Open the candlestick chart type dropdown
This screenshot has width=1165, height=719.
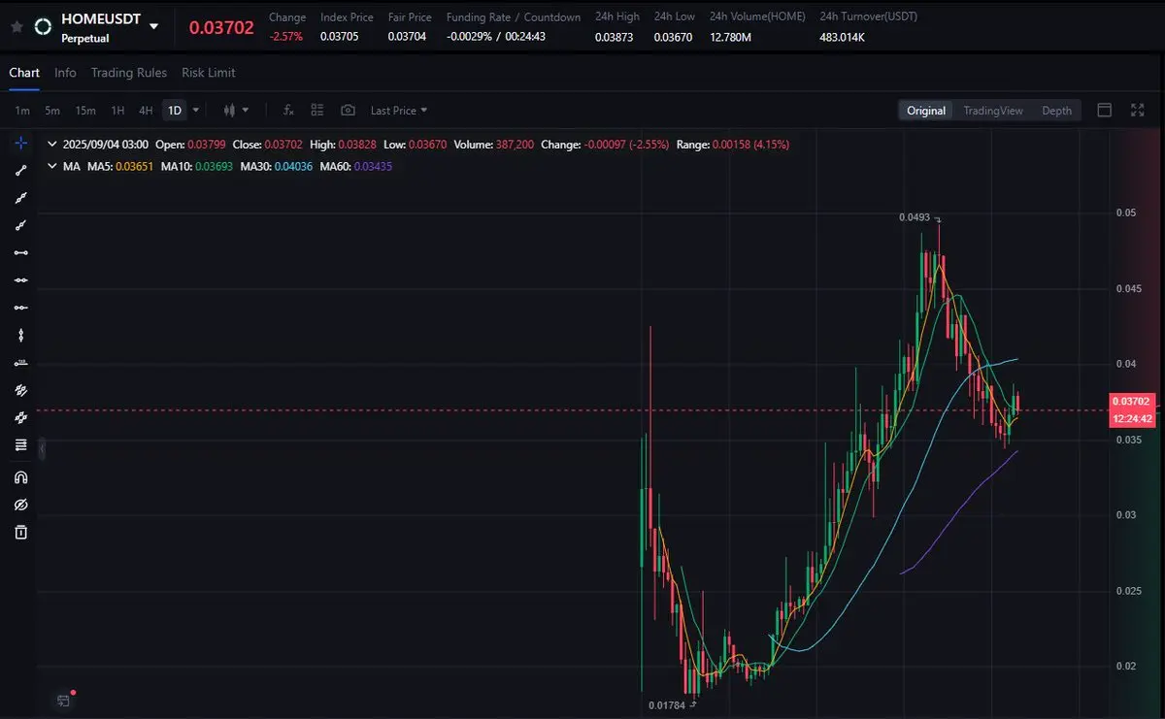[x=236, y=111]
